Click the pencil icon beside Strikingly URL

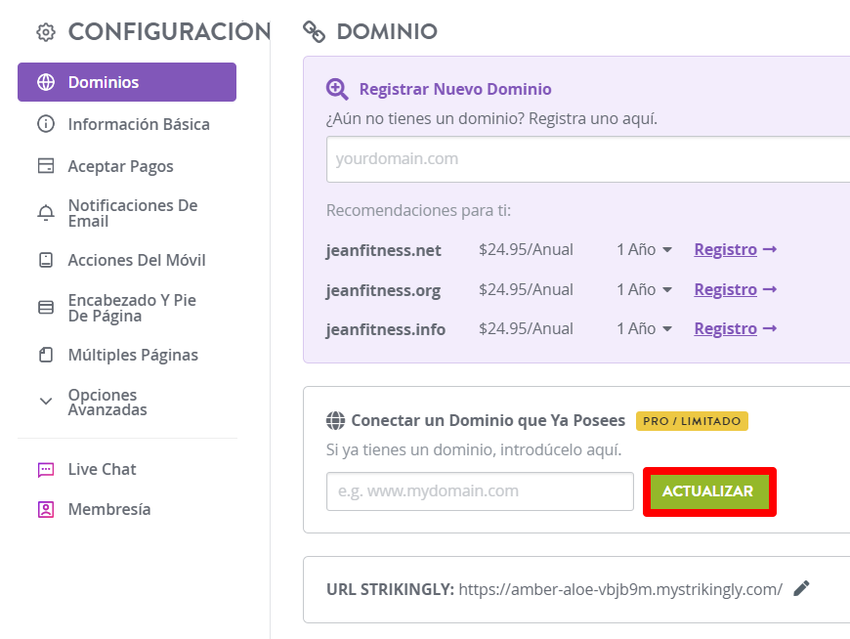point(801,588)
